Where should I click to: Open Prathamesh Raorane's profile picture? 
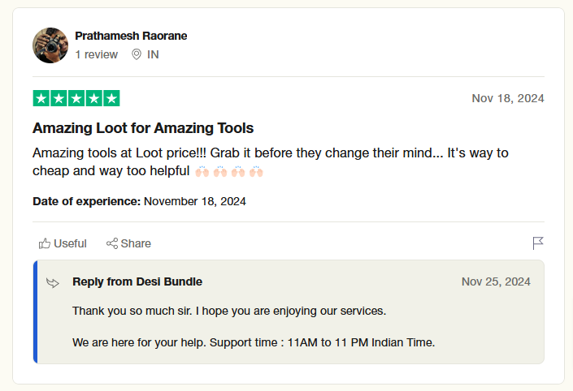coord(50,45)
